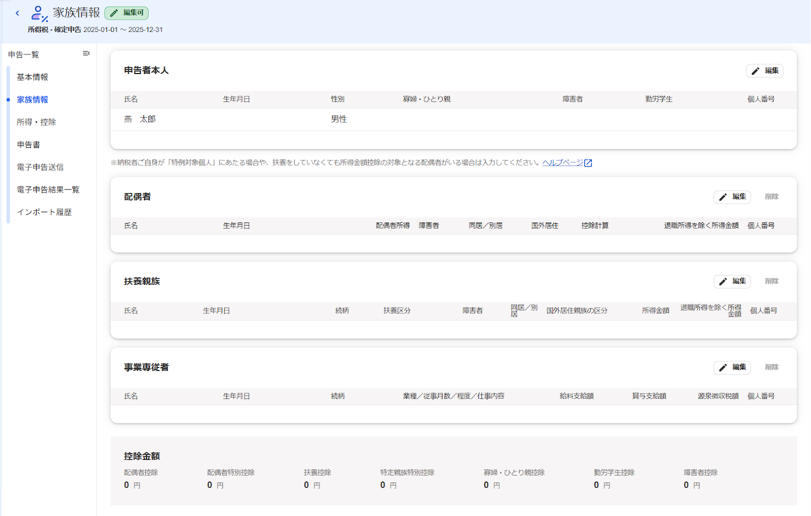The width and height of the screenshot is (811, 516).
Task: Edit the 事業専従者 section
Action: (732, 367)
